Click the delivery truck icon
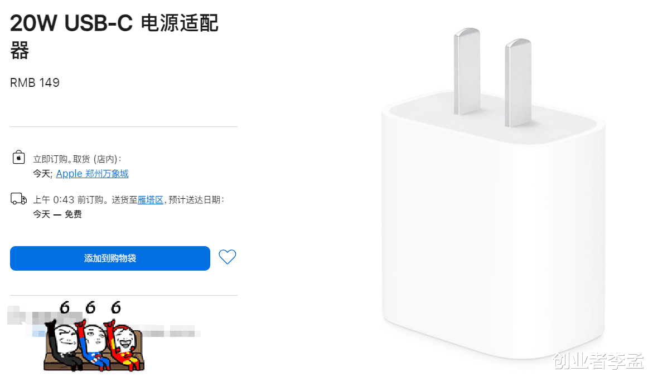Image resolution: width=653 pixels, height=382 pixels. (19, 199)
